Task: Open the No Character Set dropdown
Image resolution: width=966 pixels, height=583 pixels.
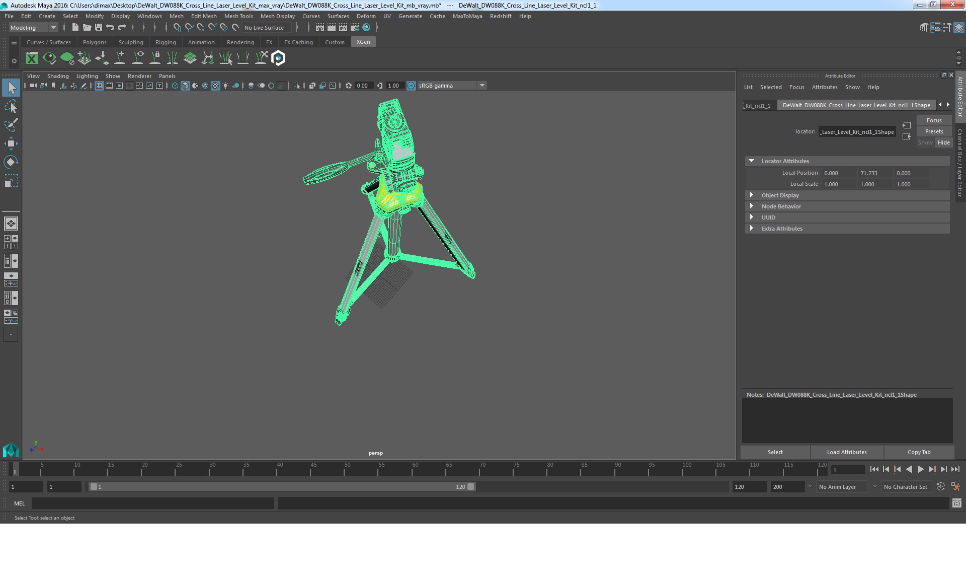Action: click(906, 487)
